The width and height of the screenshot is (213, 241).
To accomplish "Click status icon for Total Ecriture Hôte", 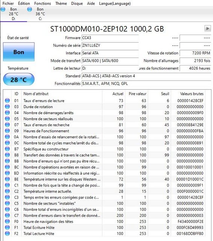I will click(7, 227).
